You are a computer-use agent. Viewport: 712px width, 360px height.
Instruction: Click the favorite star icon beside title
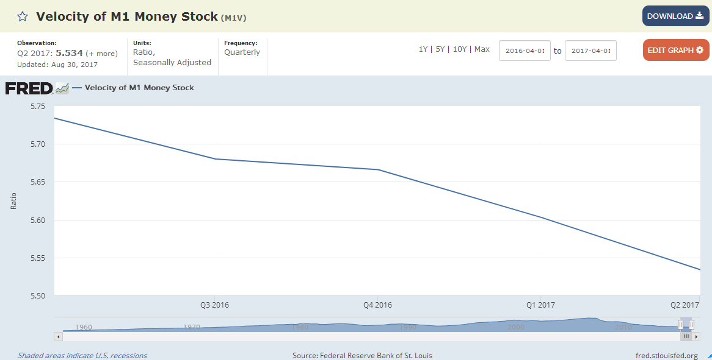pos(23,16)
